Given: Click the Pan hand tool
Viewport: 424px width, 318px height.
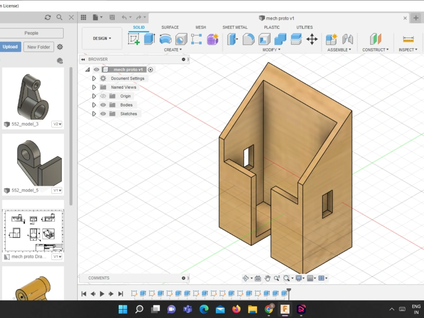Looking at the screenshot, I should pyautogui.click(x=268, y=278).
